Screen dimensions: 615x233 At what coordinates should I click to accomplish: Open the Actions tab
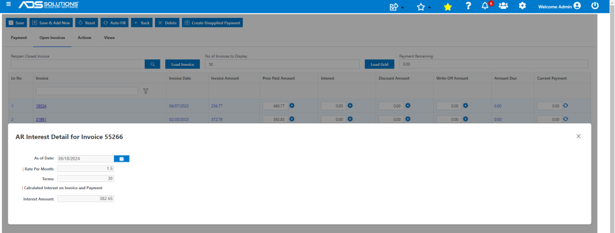(x=84, y=38)
